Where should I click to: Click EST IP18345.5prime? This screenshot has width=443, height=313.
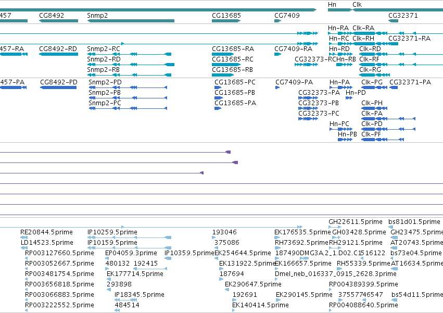[x=140, y=295]
